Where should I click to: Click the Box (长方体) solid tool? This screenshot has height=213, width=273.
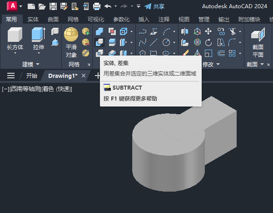[15, 38]
